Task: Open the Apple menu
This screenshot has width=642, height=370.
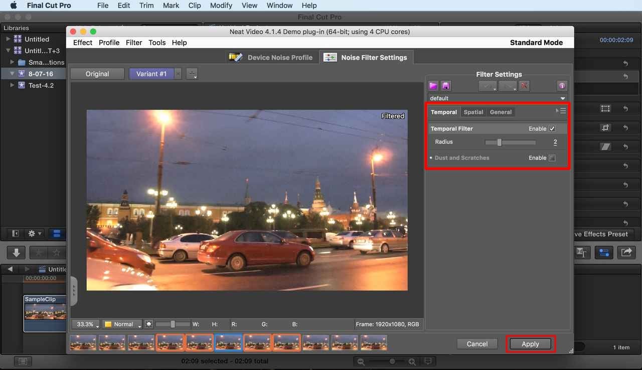Action: click(14, 6)
